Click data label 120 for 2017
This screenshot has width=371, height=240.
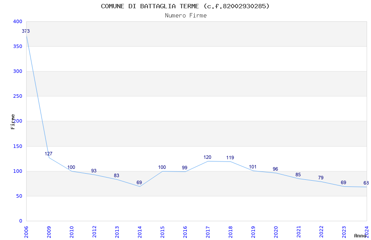[207, 157]
